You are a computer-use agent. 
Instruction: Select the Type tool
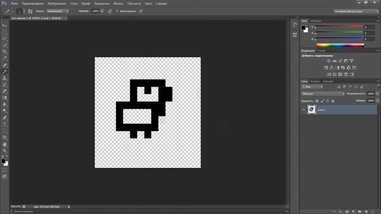(4, 124)
